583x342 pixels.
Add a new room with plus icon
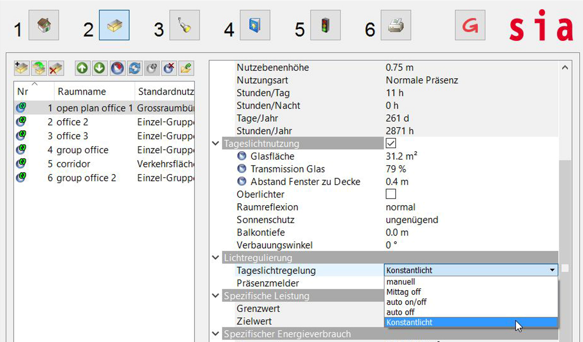point(22,68)
